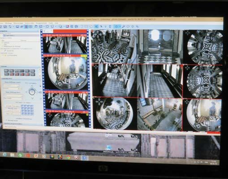
Task: Click the PTZ right arrow
Action: tap(38, 92)
